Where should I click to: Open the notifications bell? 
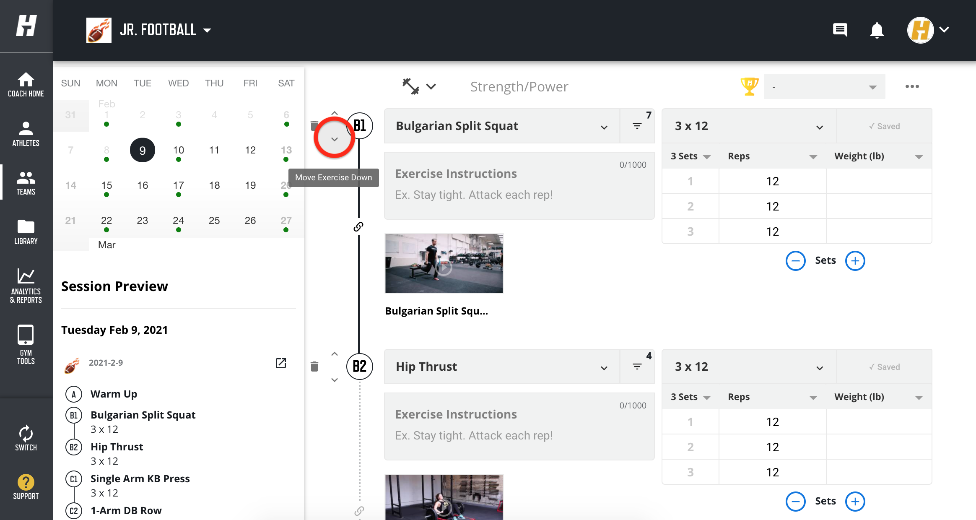pos(877,30)
